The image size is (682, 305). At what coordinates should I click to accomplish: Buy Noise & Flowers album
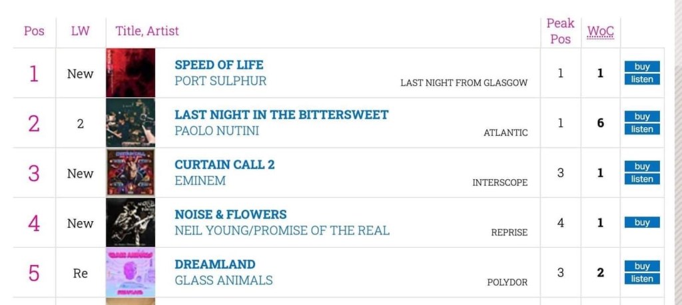642,222
